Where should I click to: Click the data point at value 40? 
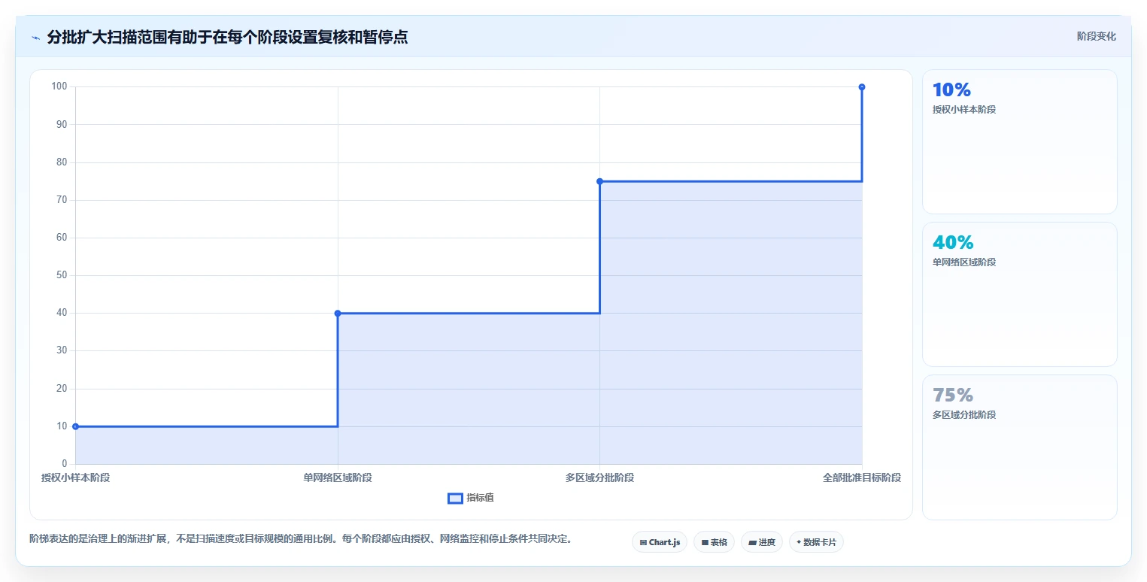click(338, 313)
